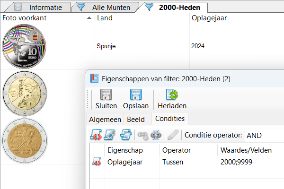
Task: Click the Land column header
Action: click(142, 18)
